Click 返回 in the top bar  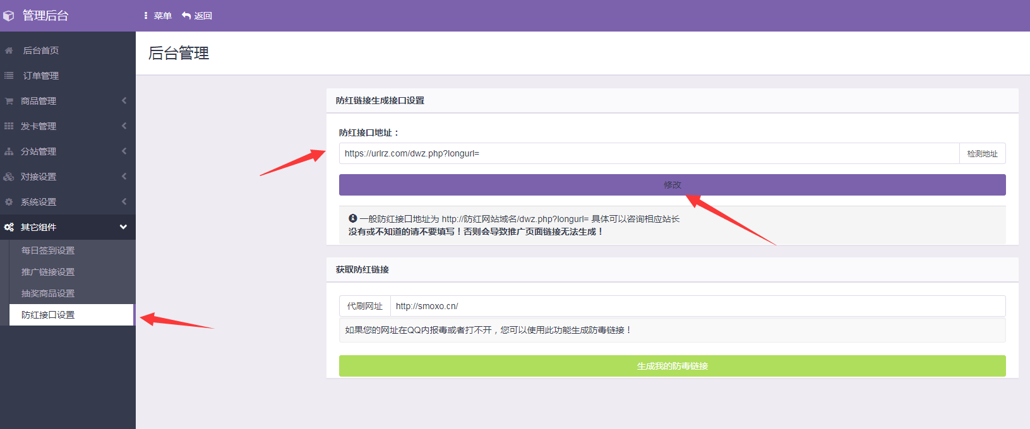click(x=197, y=16)
